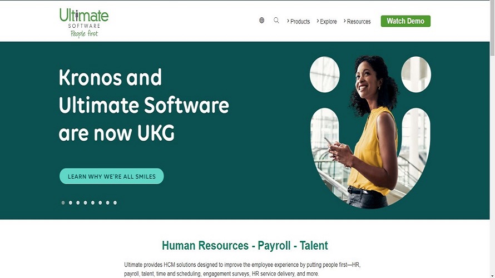Click the Ultimate Software logo
Image resolution: width=495 pixels, height=278 pixels.
(84, 23)
